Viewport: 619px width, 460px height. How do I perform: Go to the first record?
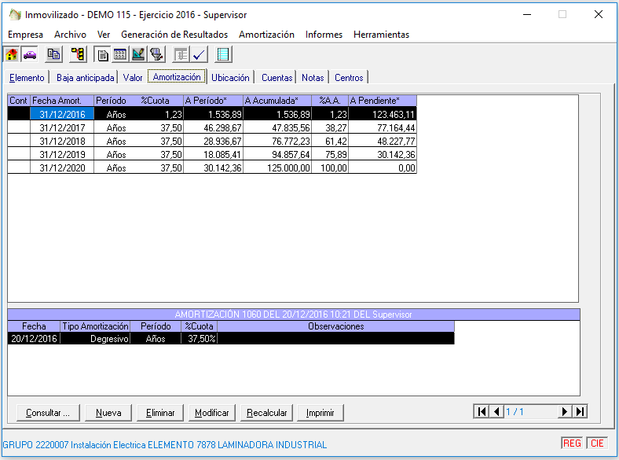[482, 412]
